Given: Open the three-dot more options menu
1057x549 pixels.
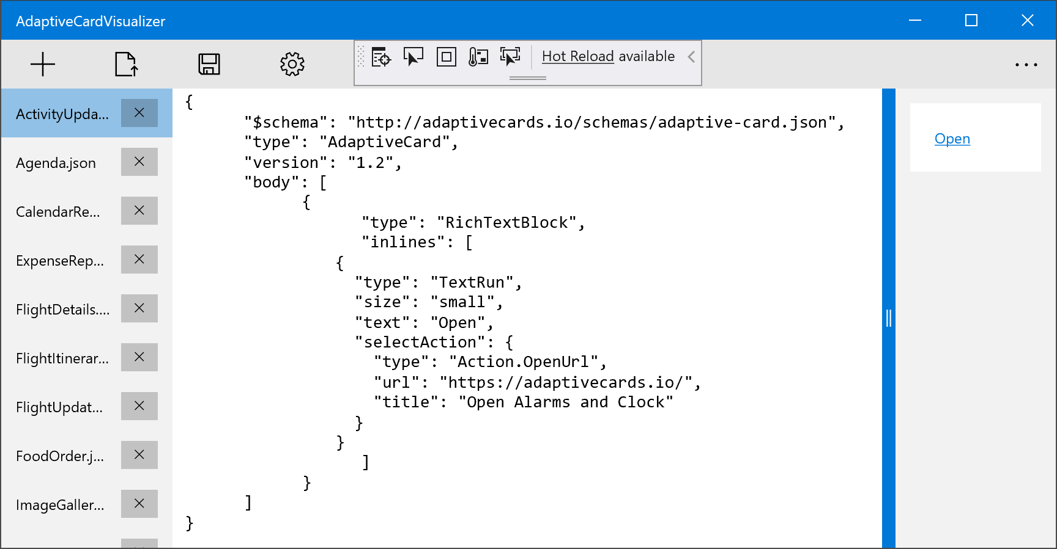Looking at the screenshot, I should (x=1026, y=64).
